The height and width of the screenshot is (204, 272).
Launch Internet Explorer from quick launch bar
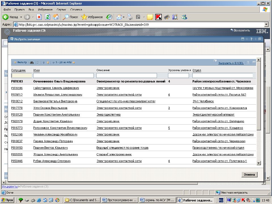click(39, 200)
